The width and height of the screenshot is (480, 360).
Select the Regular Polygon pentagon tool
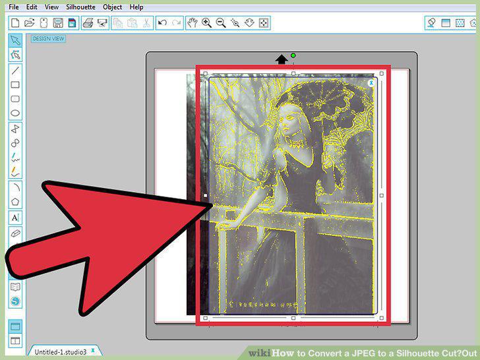(x=15, y=202)
